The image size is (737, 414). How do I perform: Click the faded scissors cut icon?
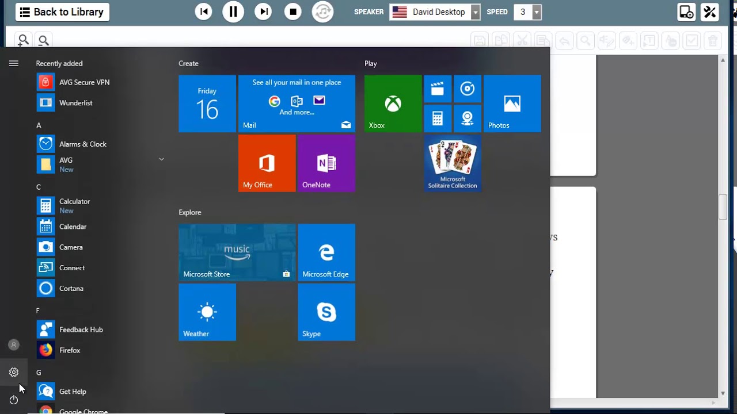pos(522,40)
